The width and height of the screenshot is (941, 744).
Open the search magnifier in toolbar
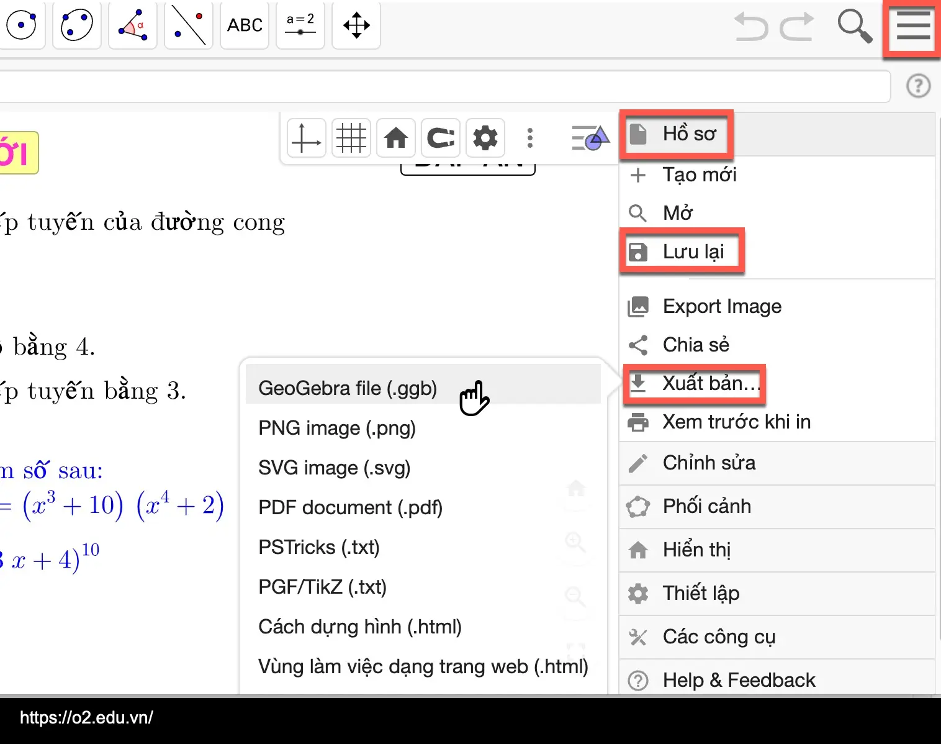click(x=855, y=26)
